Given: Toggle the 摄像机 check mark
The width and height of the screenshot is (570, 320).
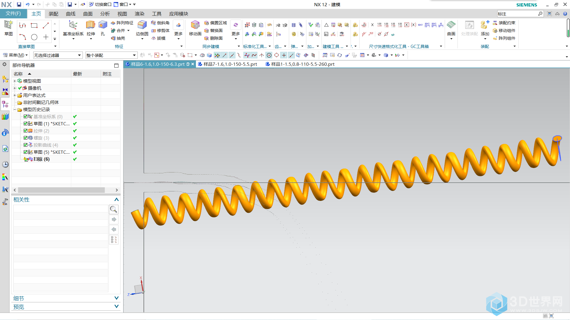Looking at the screenshot, I should 20,88.
